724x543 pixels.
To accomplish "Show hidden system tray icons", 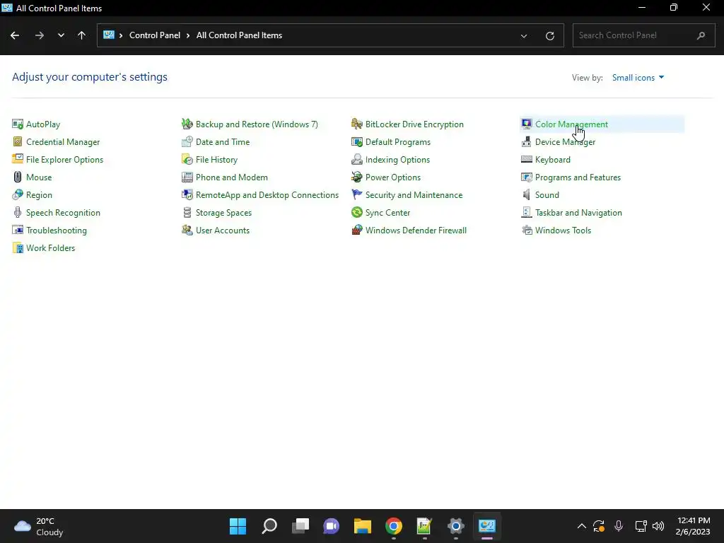I will click(582, 526).
